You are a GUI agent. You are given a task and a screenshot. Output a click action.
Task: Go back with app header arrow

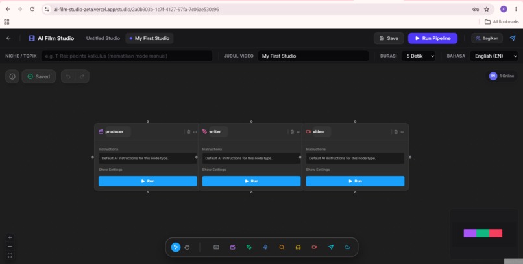pos(8,38)
